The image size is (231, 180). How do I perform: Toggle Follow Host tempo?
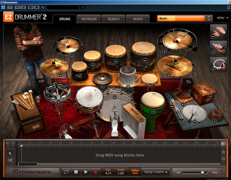click(135, 172)
